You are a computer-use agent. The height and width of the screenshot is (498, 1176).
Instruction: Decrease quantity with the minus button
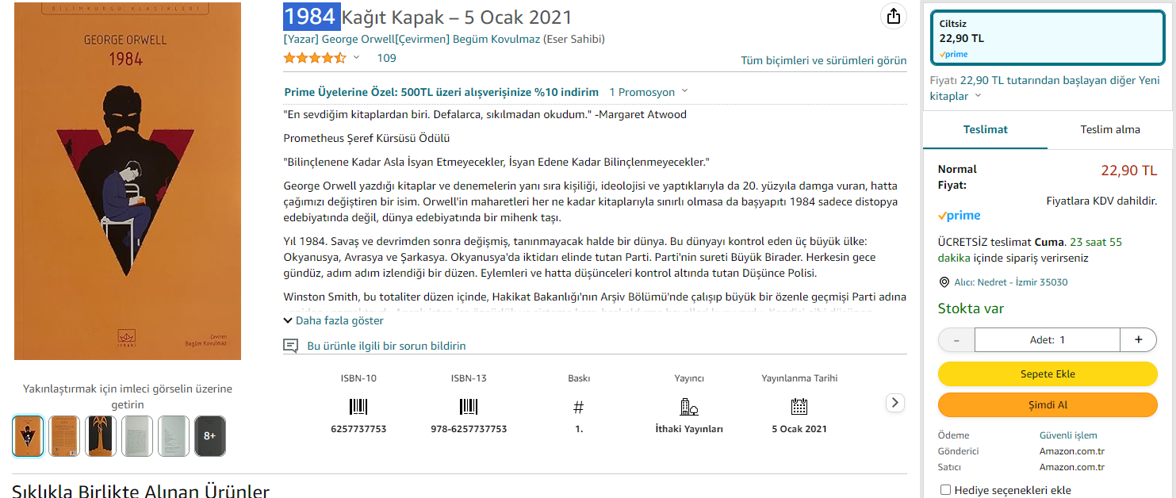coord(956,339)
